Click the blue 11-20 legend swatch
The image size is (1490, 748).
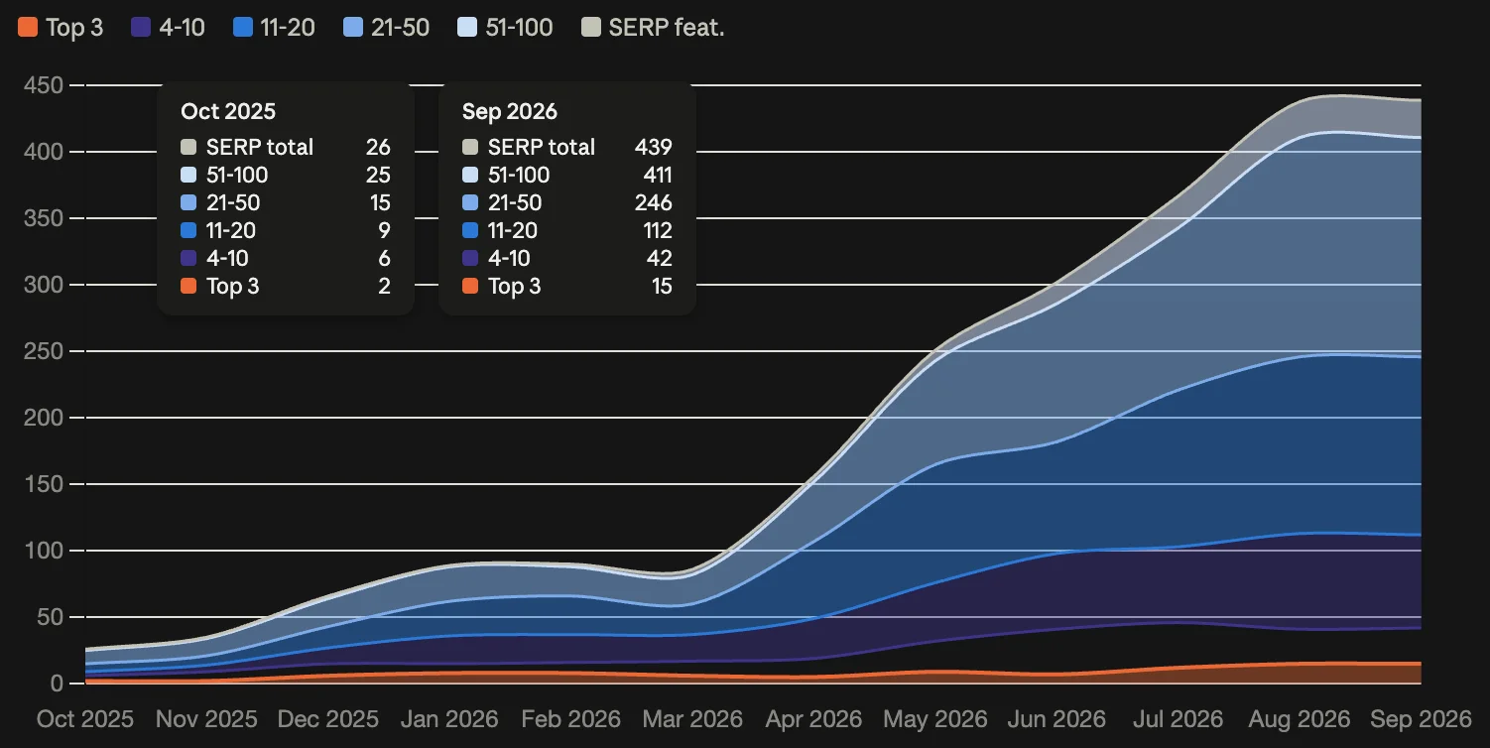242,28
